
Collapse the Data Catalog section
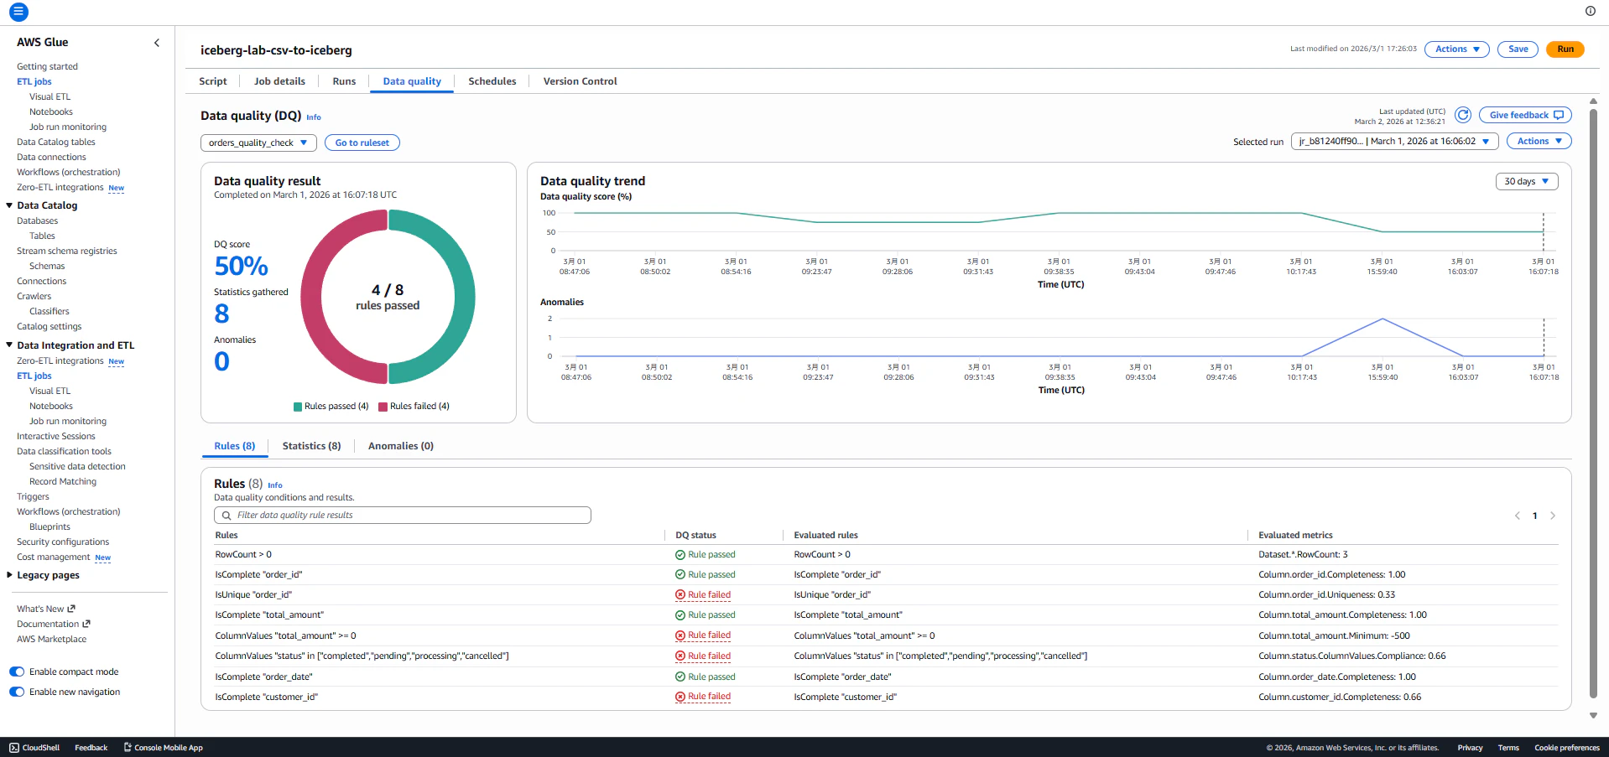pyautogui.click(x=9, y=205)
